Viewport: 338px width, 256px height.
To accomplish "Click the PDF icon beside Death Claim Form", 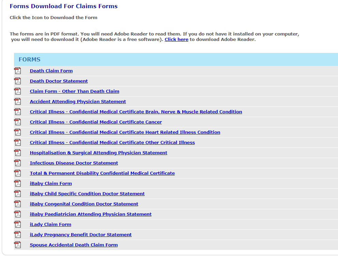I will pos(18,71).
